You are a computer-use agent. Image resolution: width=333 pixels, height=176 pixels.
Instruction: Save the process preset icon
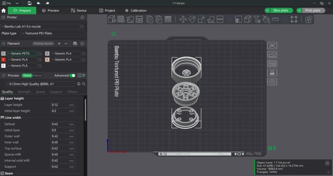point(79,84)
